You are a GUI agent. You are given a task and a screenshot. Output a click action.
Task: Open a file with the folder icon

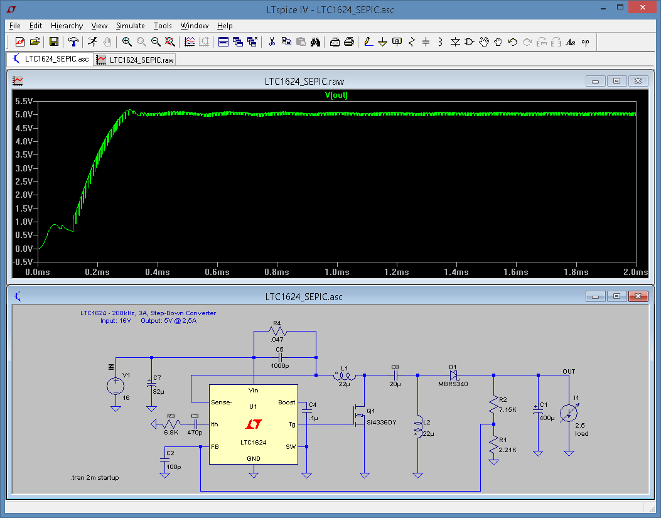(x=35, y=42)
